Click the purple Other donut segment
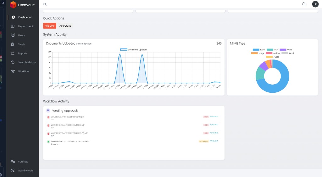322x177 pixels. click(264, 66)
